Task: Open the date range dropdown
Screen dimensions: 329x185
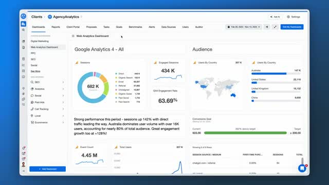Action: [244, 27]
